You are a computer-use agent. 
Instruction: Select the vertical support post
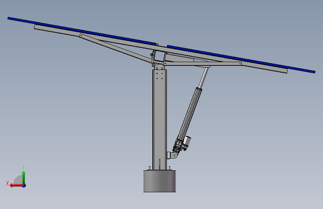point(159,119)
